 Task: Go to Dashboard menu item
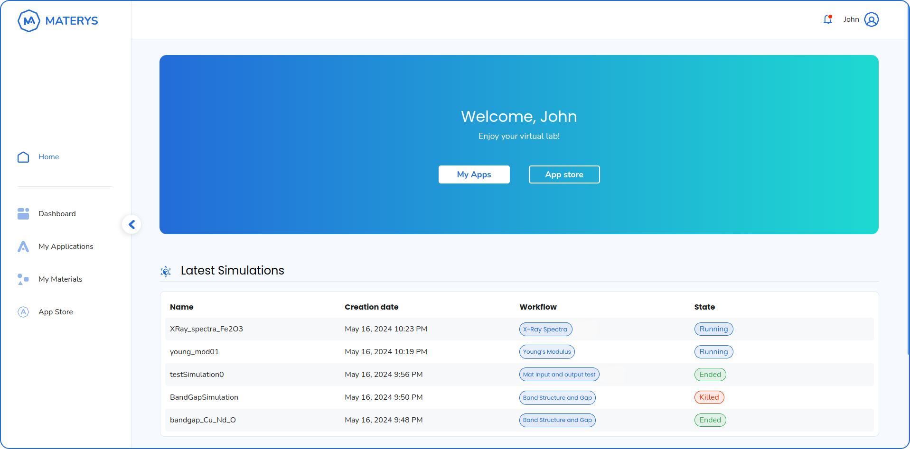57,214
